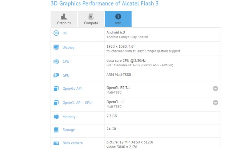Click the Storage label
The width and height of the screenshot is (240, 149).
coord(69,130)
